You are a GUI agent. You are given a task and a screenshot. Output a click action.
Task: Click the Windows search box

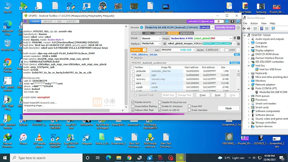point(46,158)
